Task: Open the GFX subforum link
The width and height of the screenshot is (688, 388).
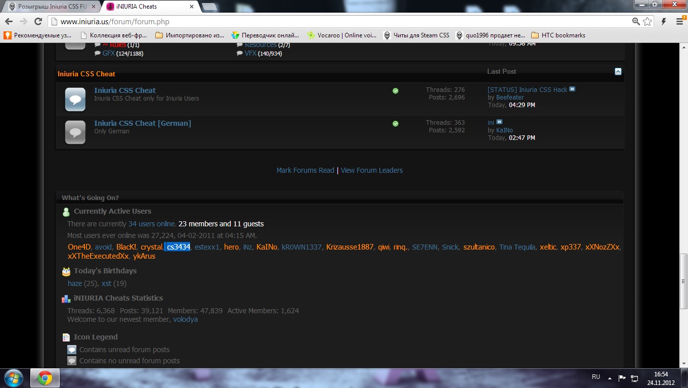Action: click(x=109, y=54)
